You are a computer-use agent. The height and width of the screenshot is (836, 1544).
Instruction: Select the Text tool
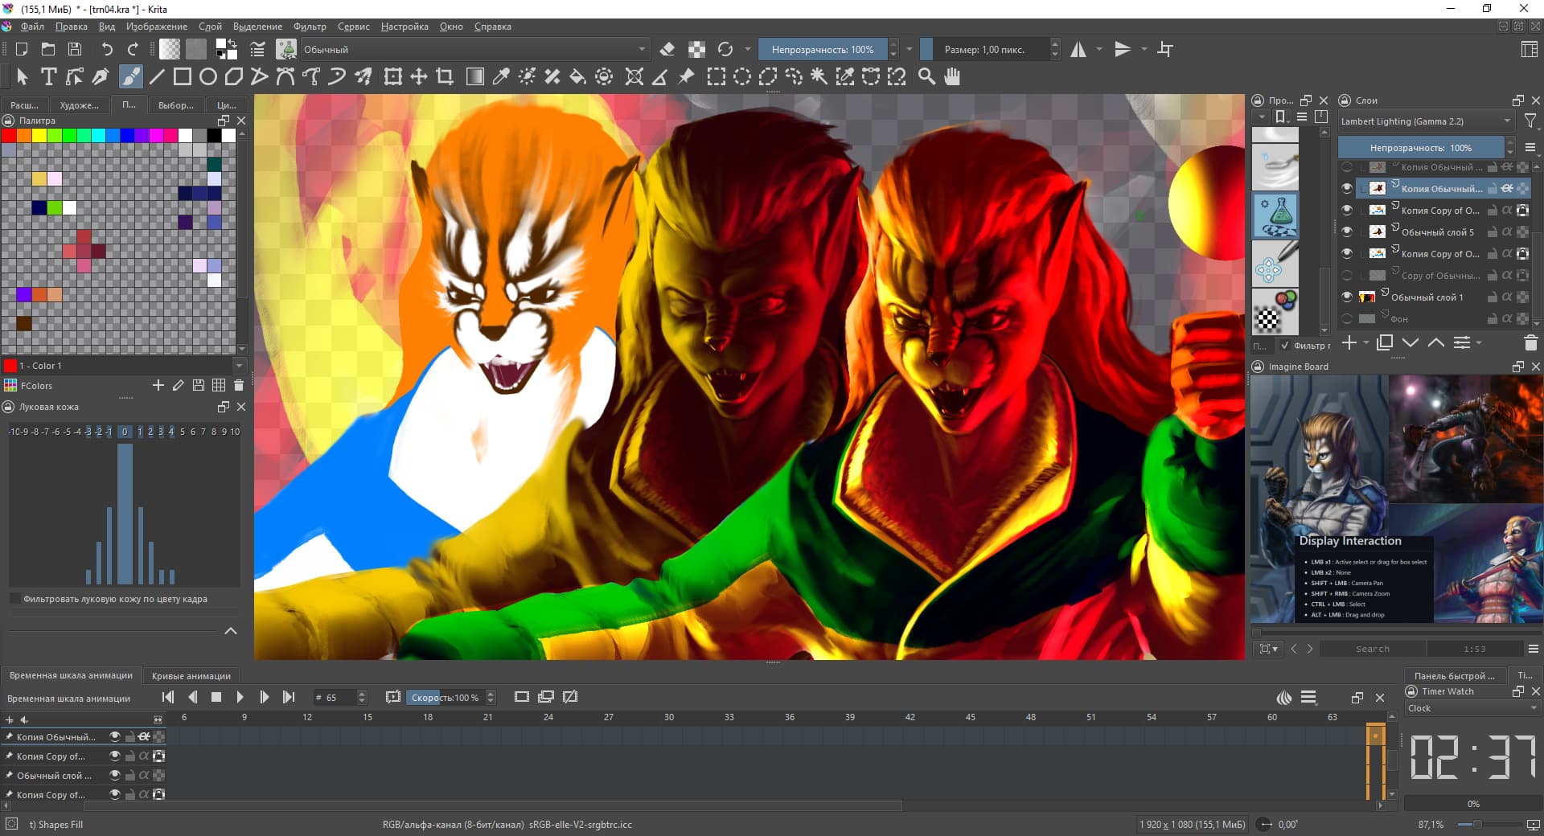click(x=48, y=77)
